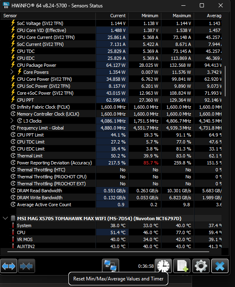Close sensors with blue X button
This screenshot has height=287, width=235.
point(220,266)
